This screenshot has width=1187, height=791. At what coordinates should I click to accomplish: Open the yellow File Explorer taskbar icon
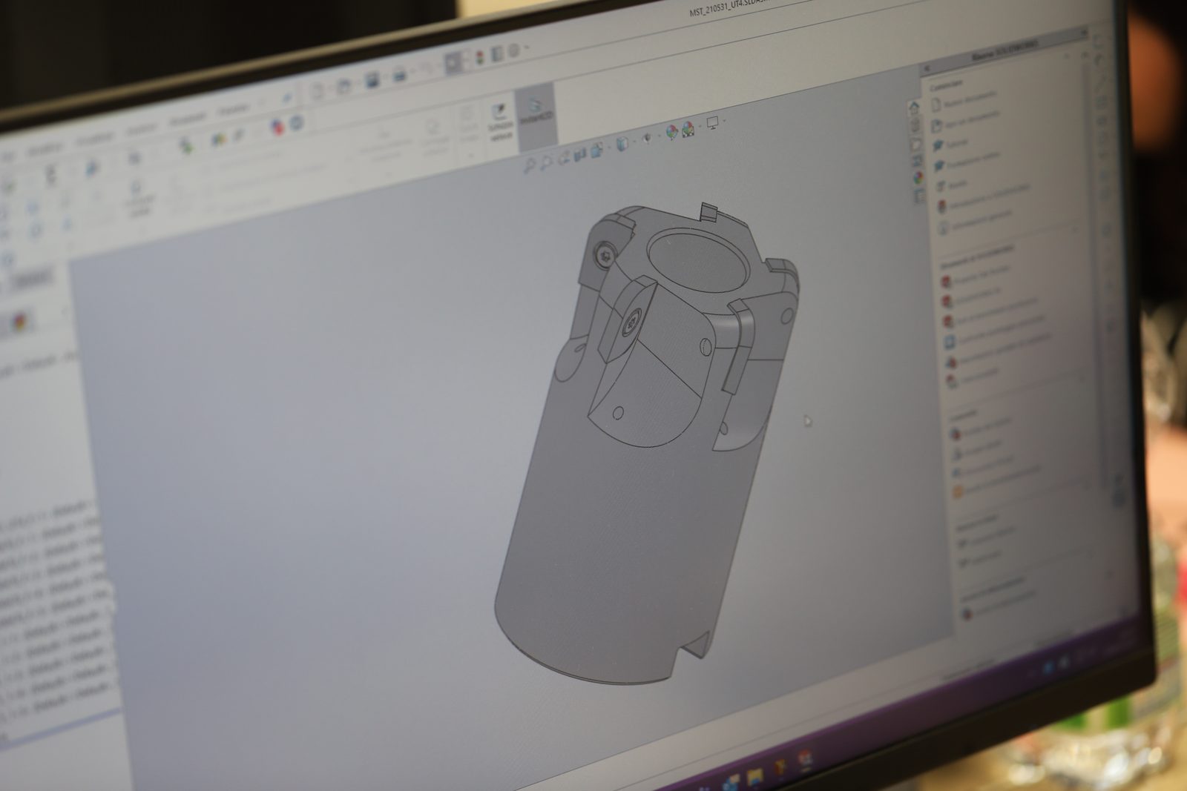[x=755, y=776]
